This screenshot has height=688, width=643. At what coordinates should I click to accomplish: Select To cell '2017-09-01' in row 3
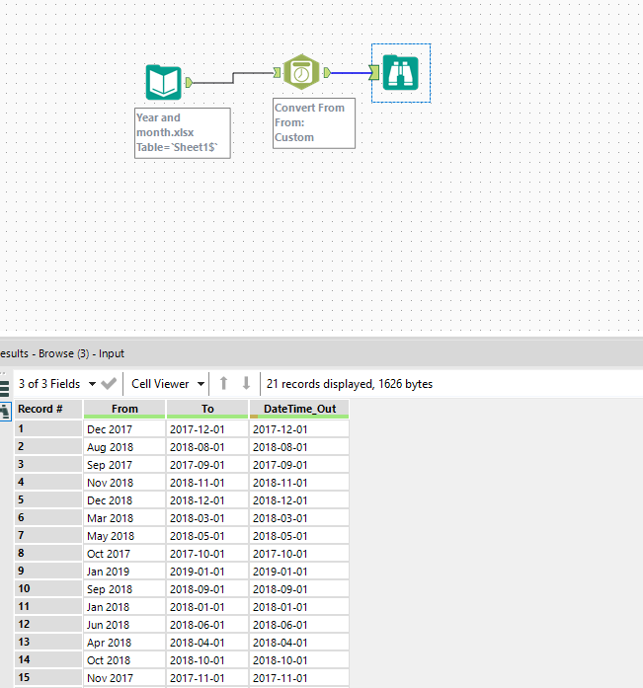207,465
